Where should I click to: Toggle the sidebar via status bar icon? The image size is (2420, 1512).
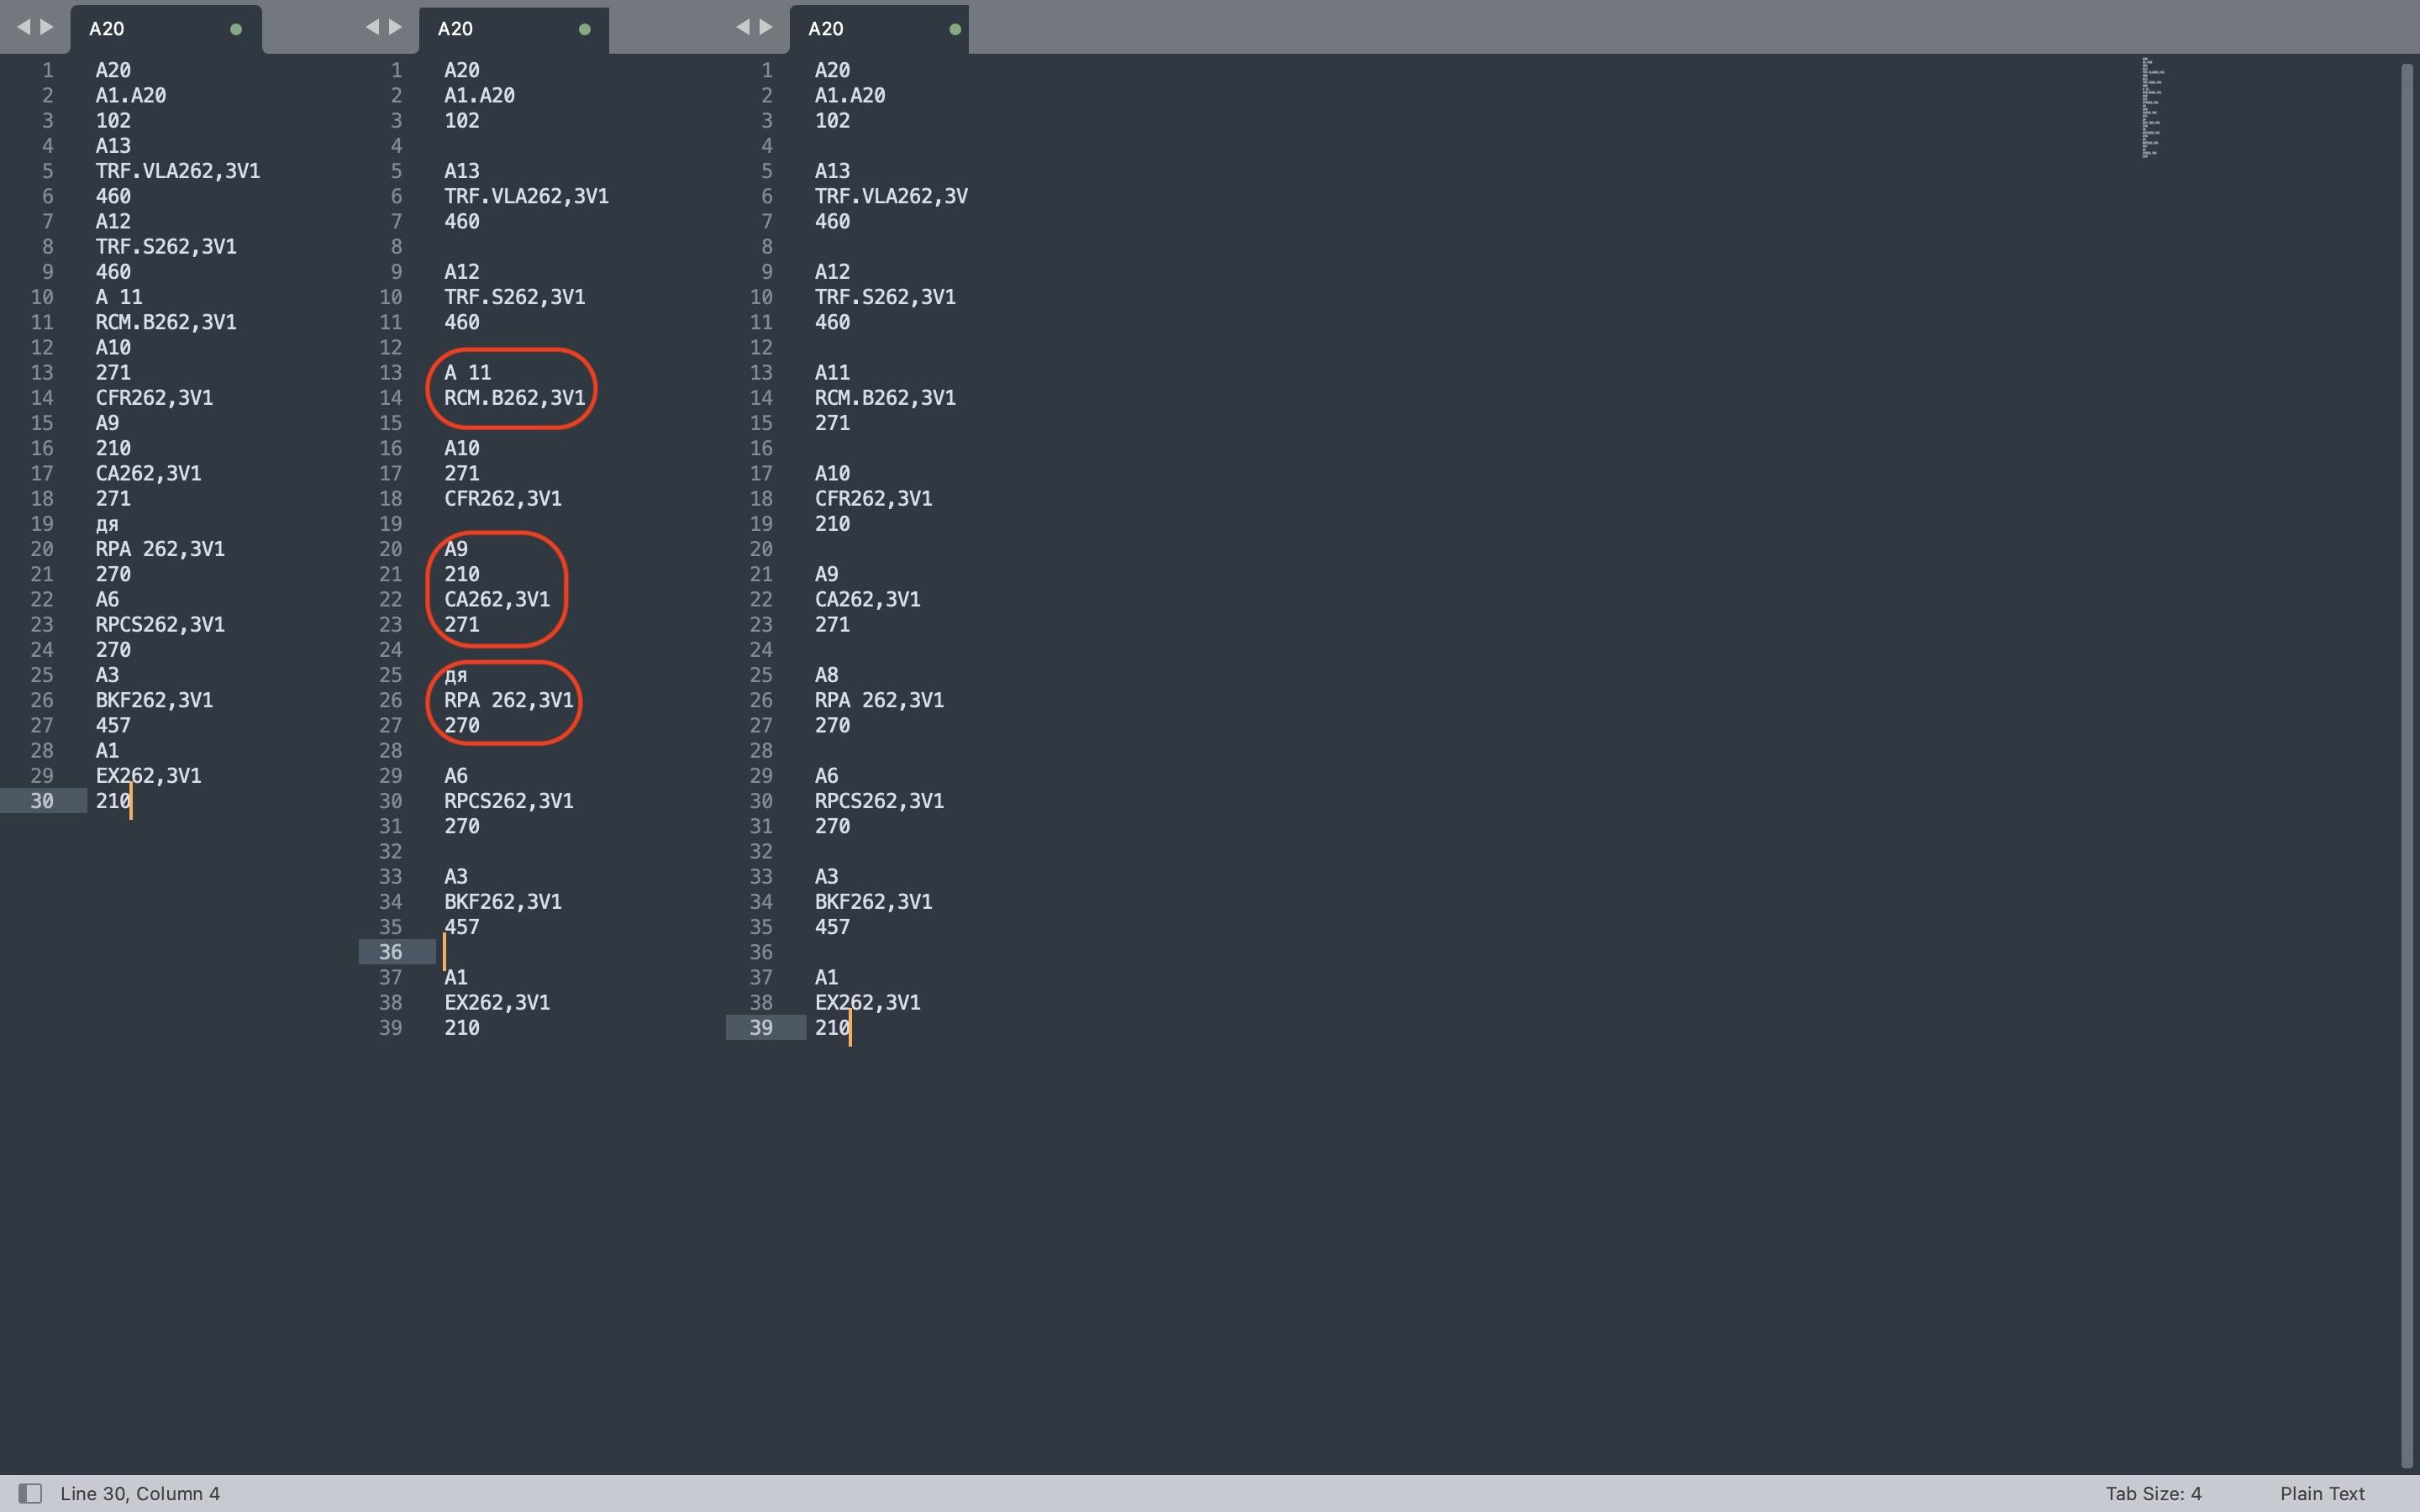coord(30,1493)
